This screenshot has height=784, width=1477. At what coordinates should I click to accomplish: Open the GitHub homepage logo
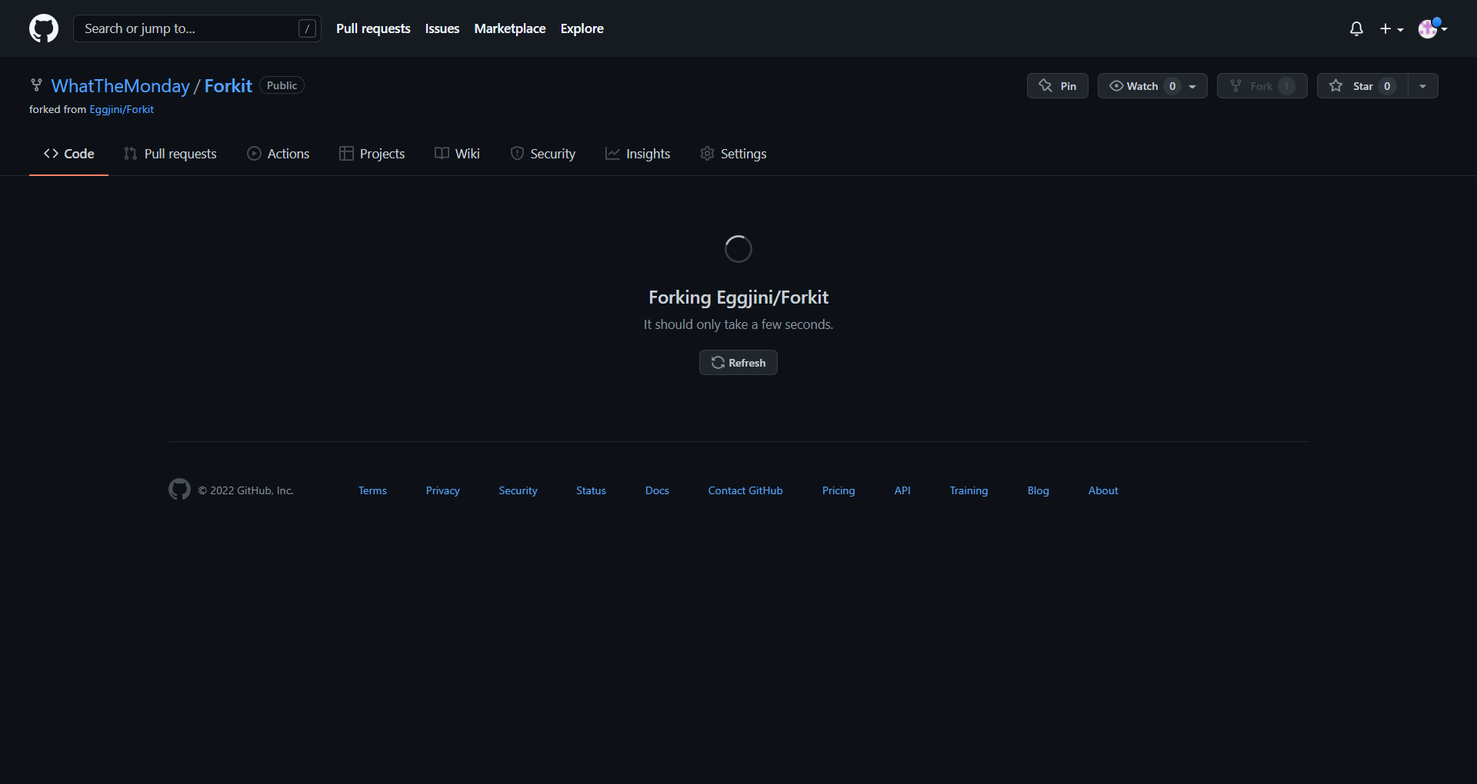[x=44, y=28]
